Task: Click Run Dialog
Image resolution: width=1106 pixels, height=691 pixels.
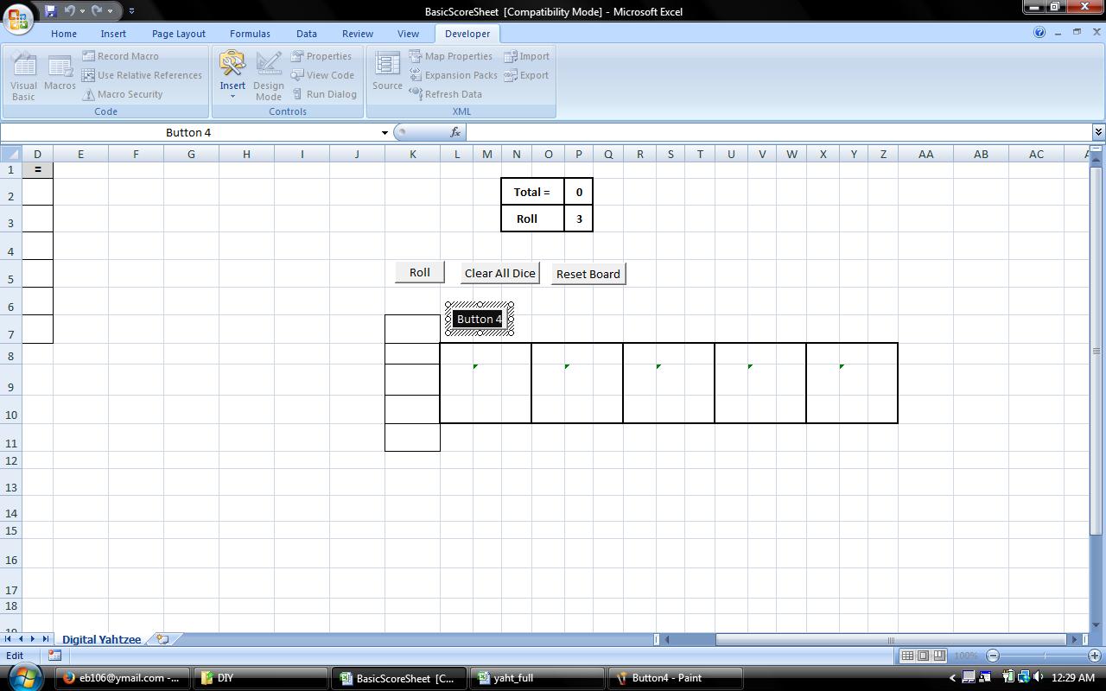Action: tap(323, 94)
